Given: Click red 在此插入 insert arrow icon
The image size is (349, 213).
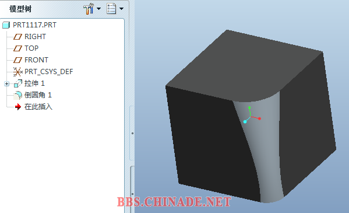Looking at the screenshot, I should [x=18, y=107].
